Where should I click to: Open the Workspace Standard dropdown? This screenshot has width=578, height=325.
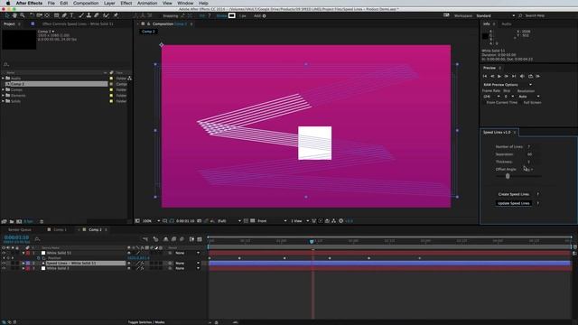496,16
